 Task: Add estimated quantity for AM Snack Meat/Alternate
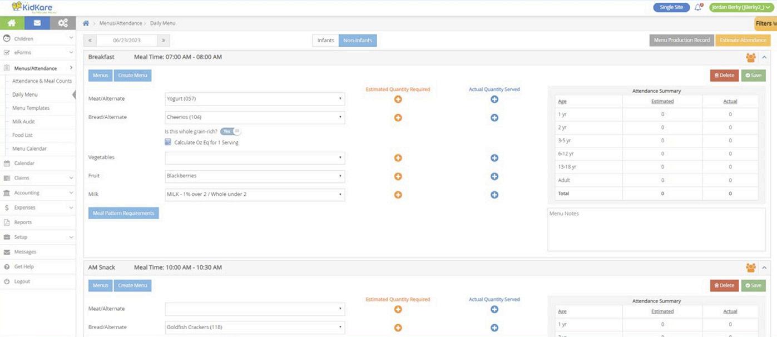tap(398, 309)
